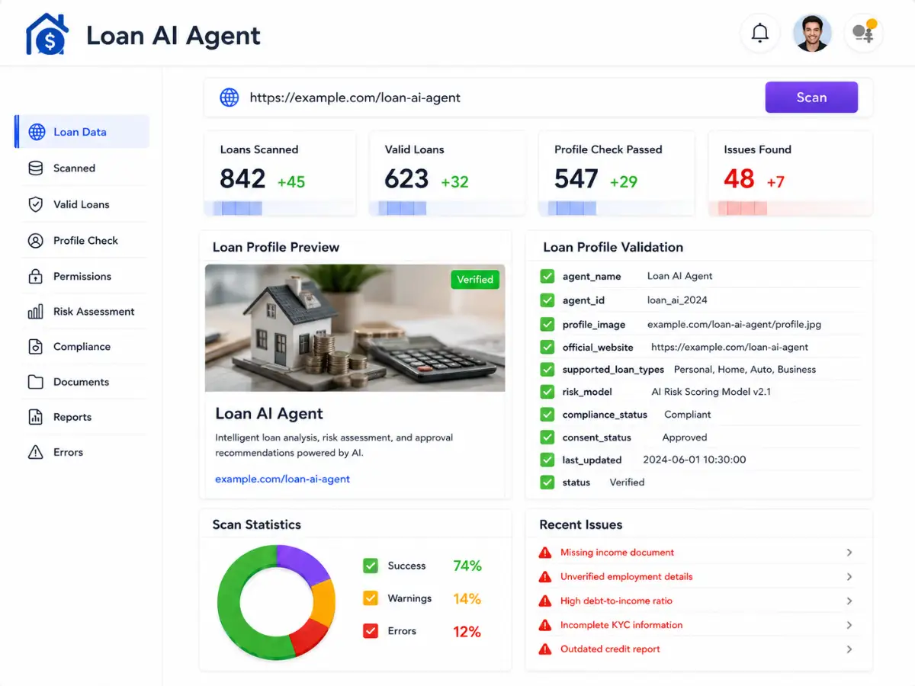Open the user profile avatar
The height and width of the screenshot is (686, 915).
(x=811, y=33)
